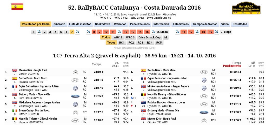Open service icon after stage 7
Screen dimensions: 266x125
click(x=77, y=32)
